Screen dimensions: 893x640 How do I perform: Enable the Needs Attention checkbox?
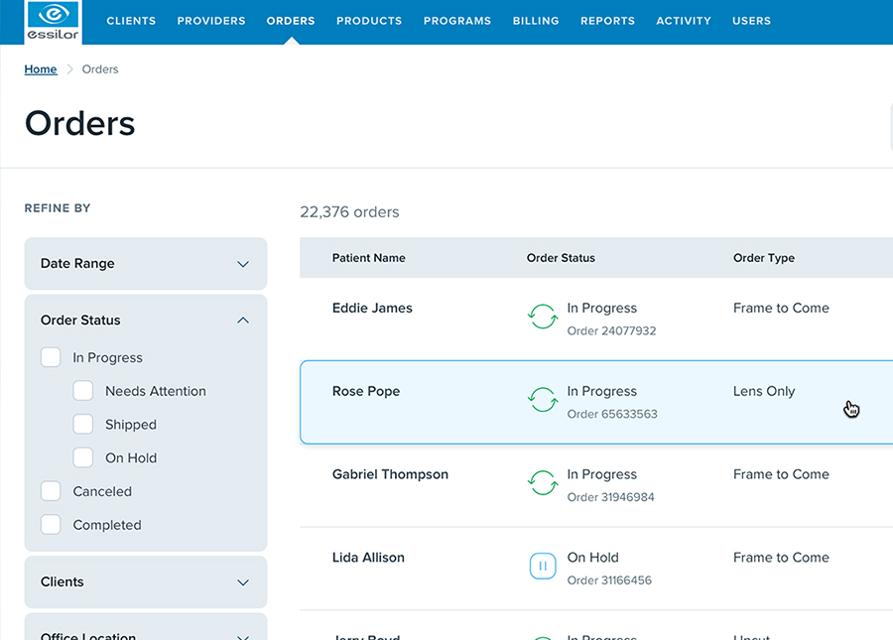tap(83, 391)
